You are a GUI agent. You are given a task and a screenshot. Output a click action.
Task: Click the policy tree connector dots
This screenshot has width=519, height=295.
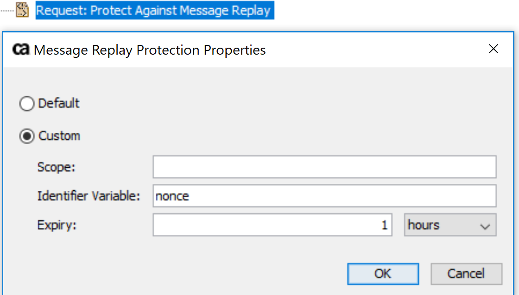(7, 10)
